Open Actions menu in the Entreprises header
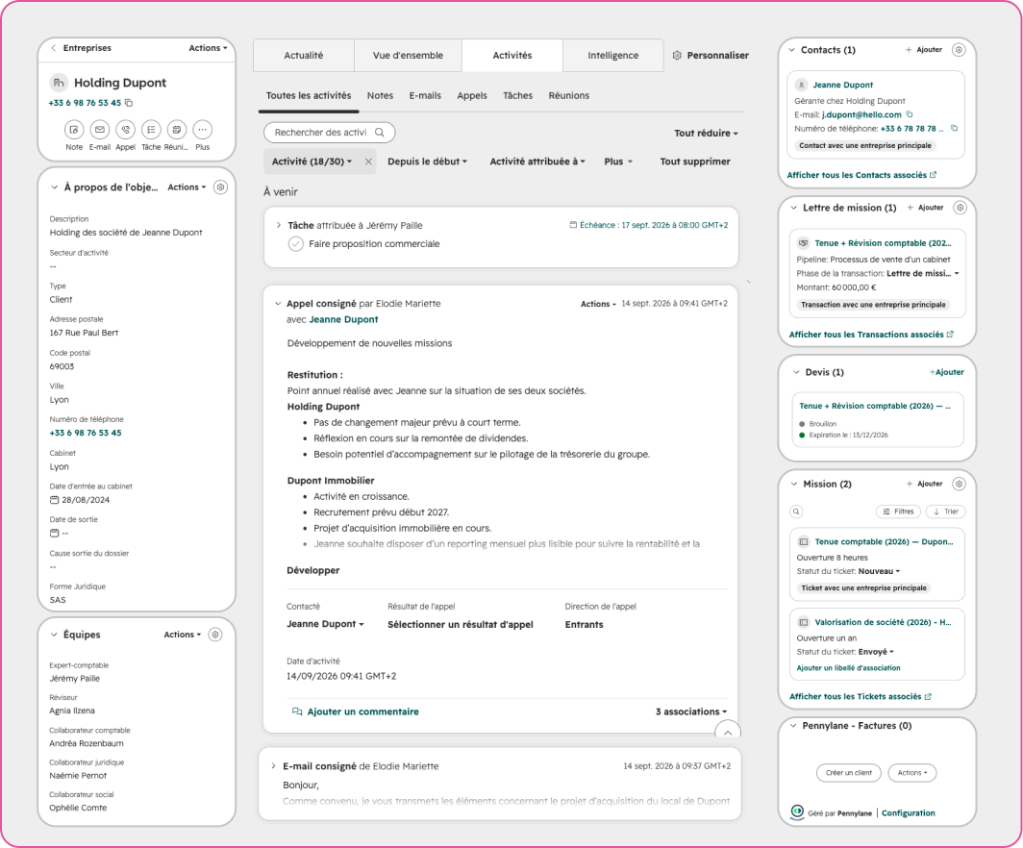The image size is (1023, 848). click(x=208, y=48)
